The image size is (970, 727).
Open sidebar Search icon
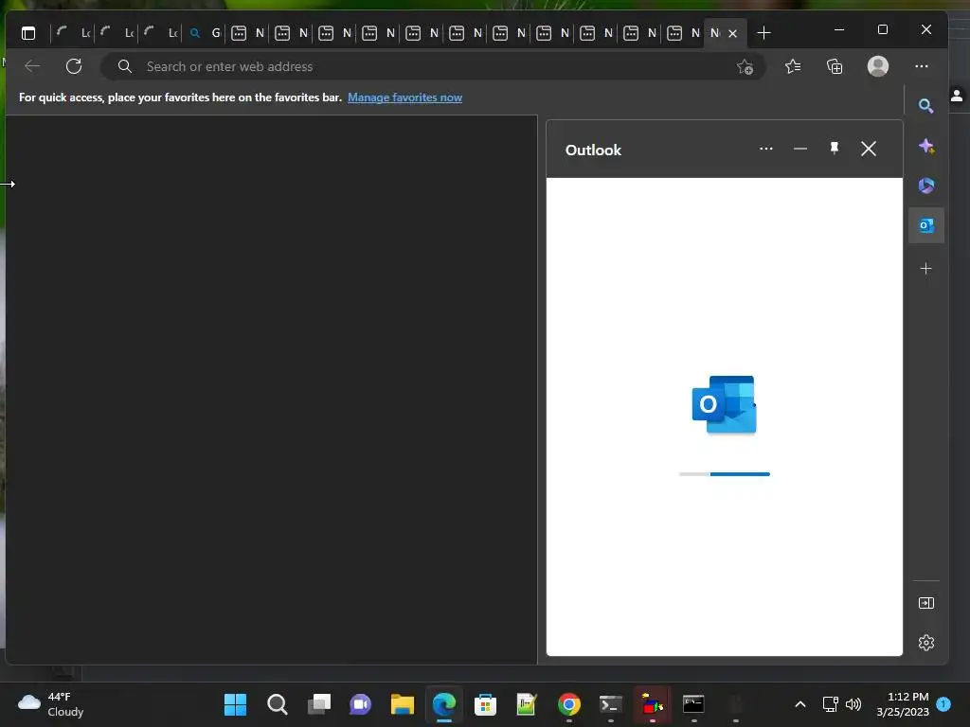click(926, 106)
